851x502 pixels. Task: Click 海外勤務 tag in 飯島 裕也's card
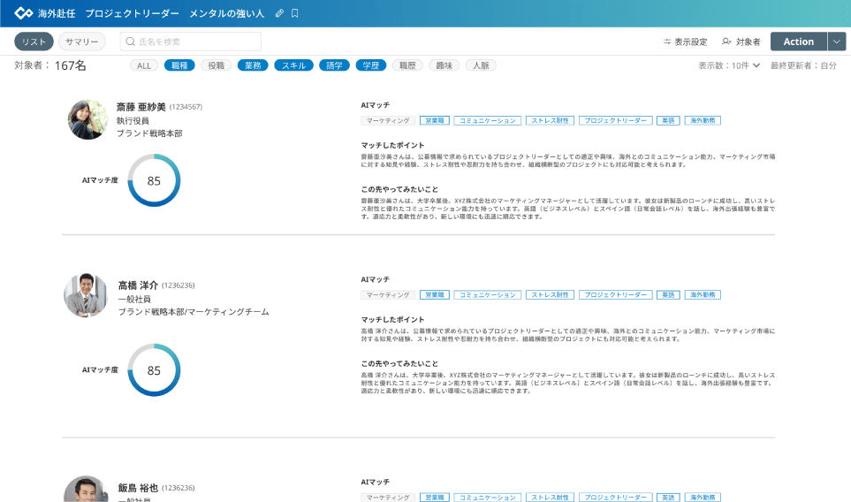(x=703, y=497)
